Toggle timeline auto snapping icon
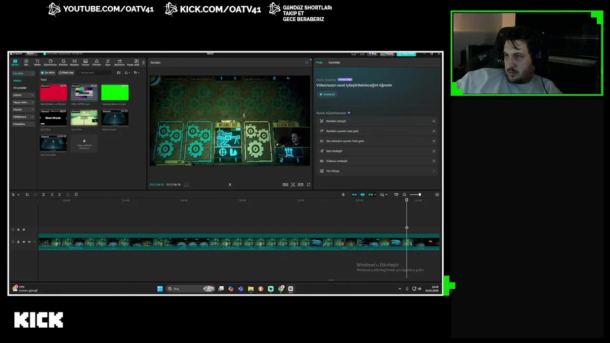The height and width of the screenshot is (343, 610). pos(362,194)
